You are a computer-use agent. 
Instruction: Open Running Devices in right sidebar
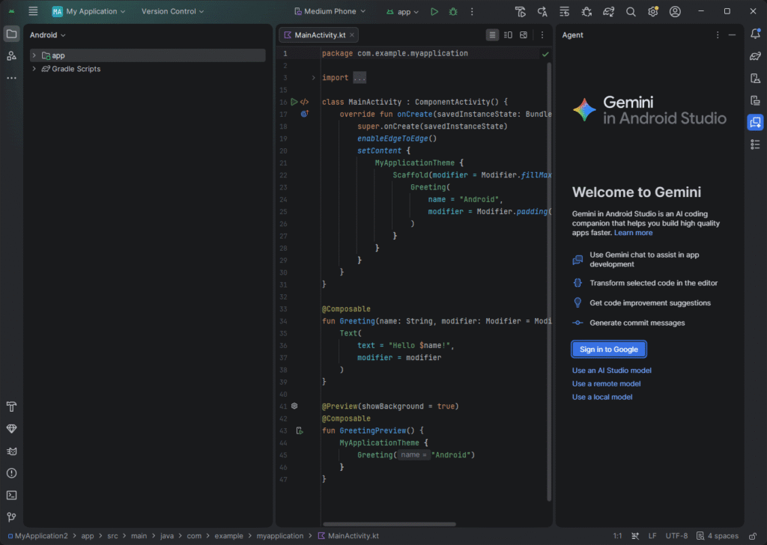755,100
